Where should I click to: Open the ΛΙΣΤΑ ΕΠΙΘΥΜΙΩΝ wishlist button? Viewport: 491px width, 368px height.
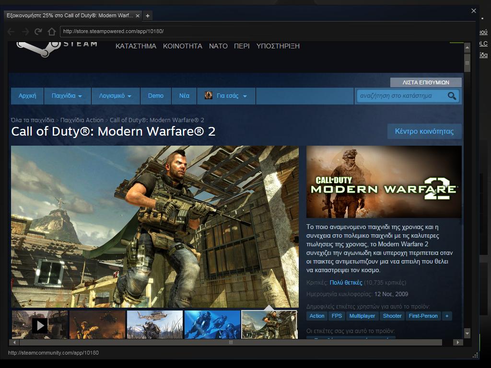click(x=426, y=82)
